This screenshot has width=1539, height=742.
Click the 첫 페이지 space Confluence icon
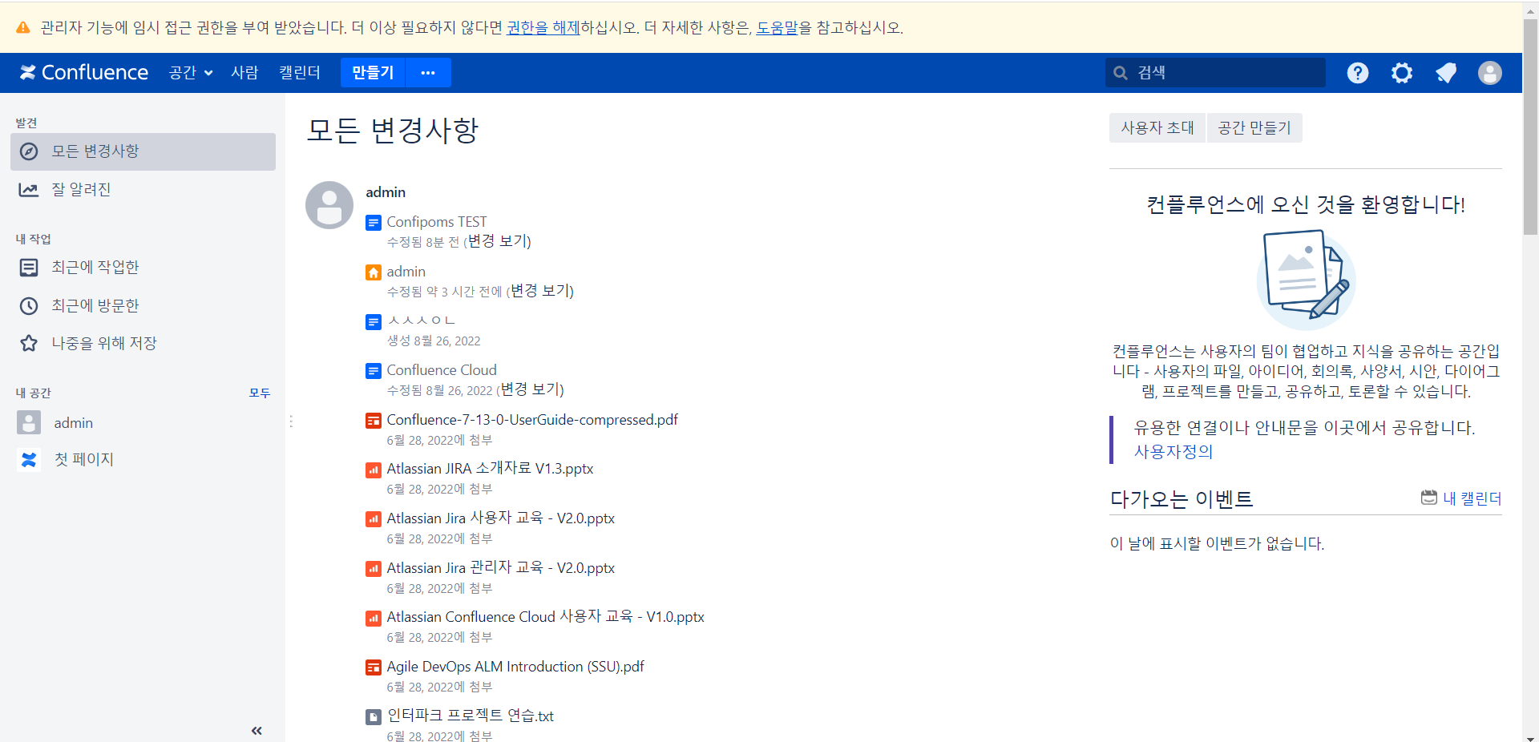[x=29, y=460]
